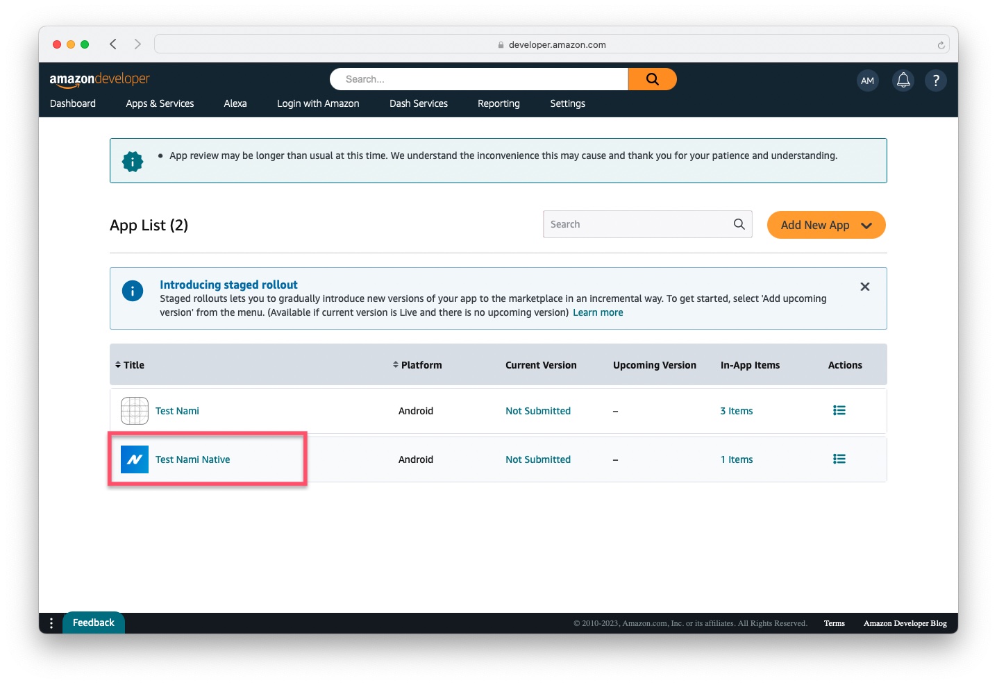Open the 1 Items in-app link

point(737,459)
